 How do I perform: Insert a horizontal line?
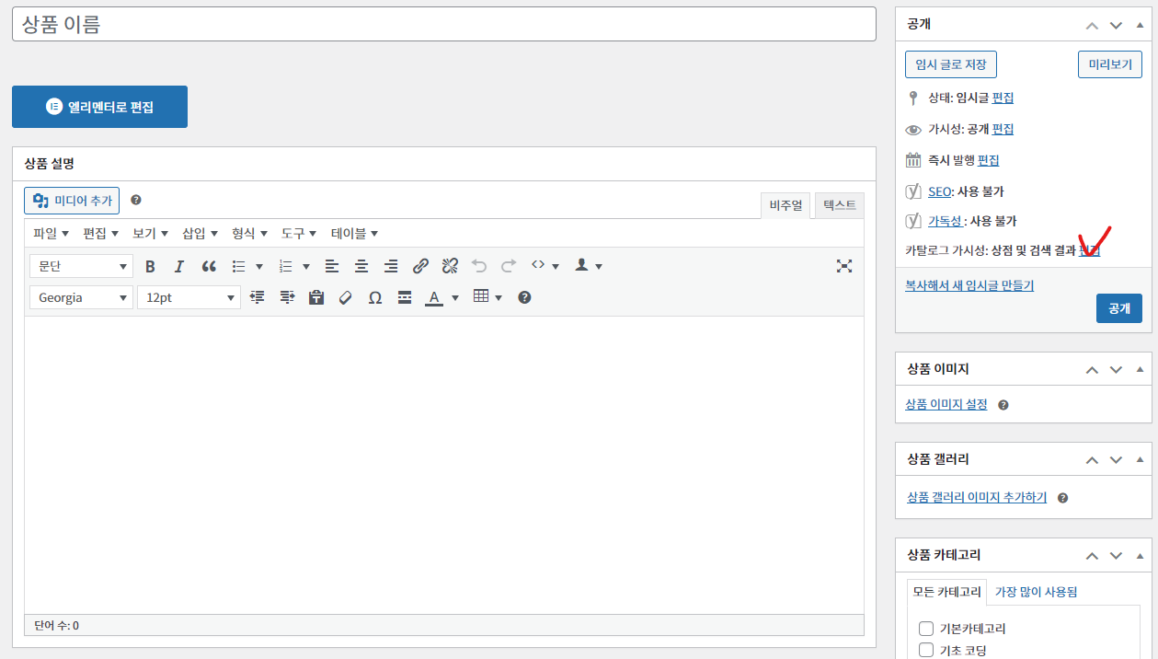pyautogui.click(x=405, y=298)
